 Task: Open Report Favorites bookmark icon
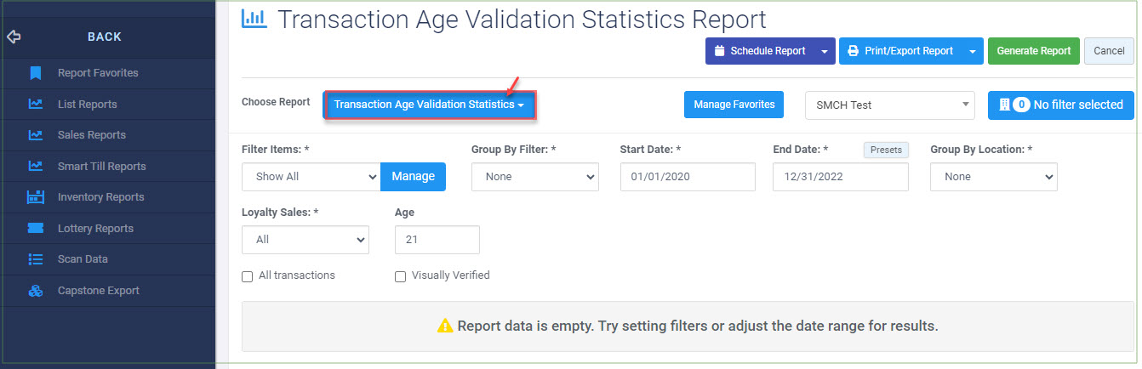pos(36,73)
